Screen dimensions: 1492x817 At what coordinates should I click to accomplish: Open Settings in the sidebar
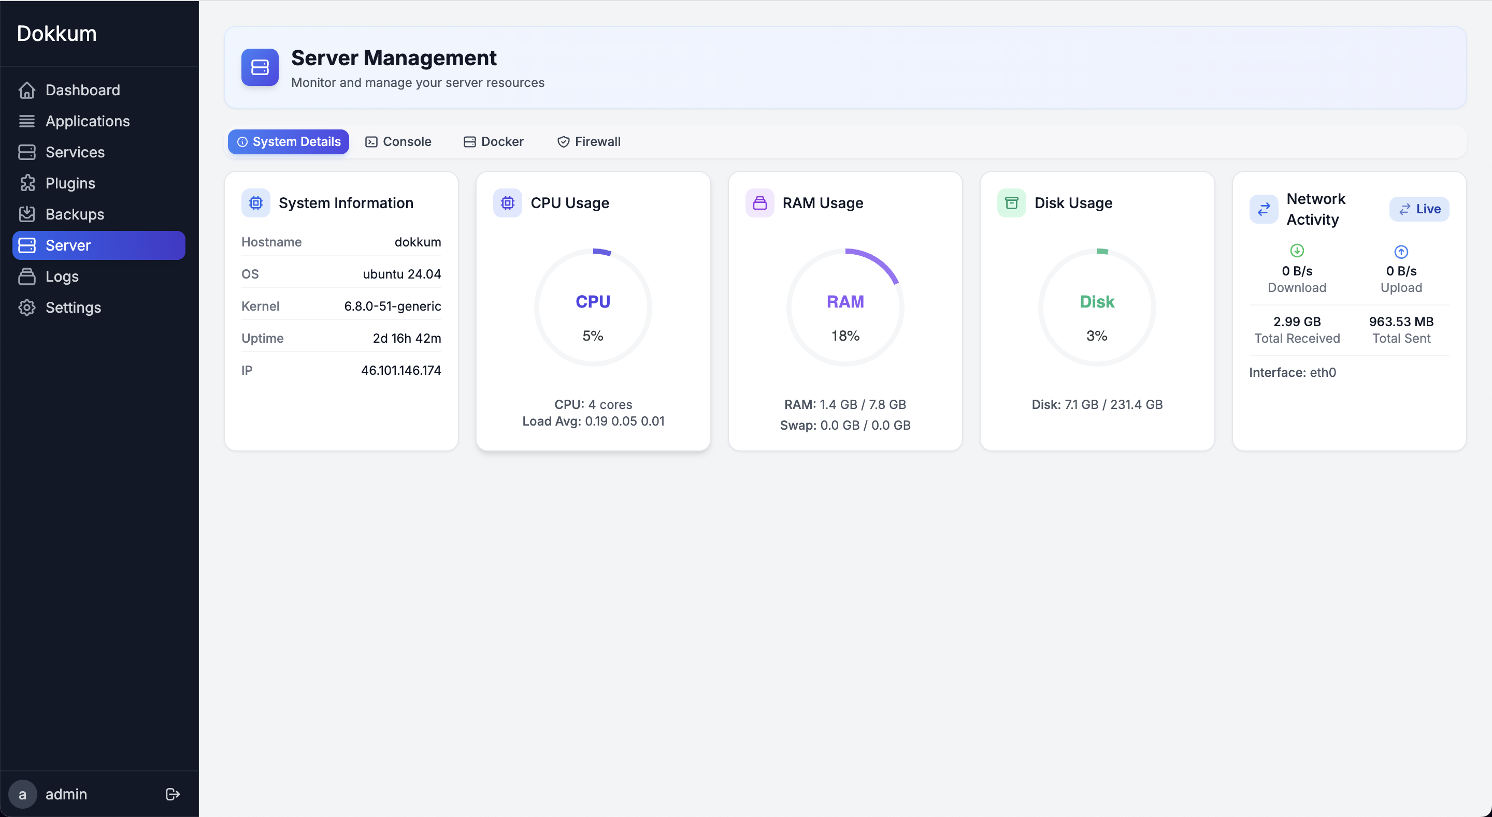(73, 308)
